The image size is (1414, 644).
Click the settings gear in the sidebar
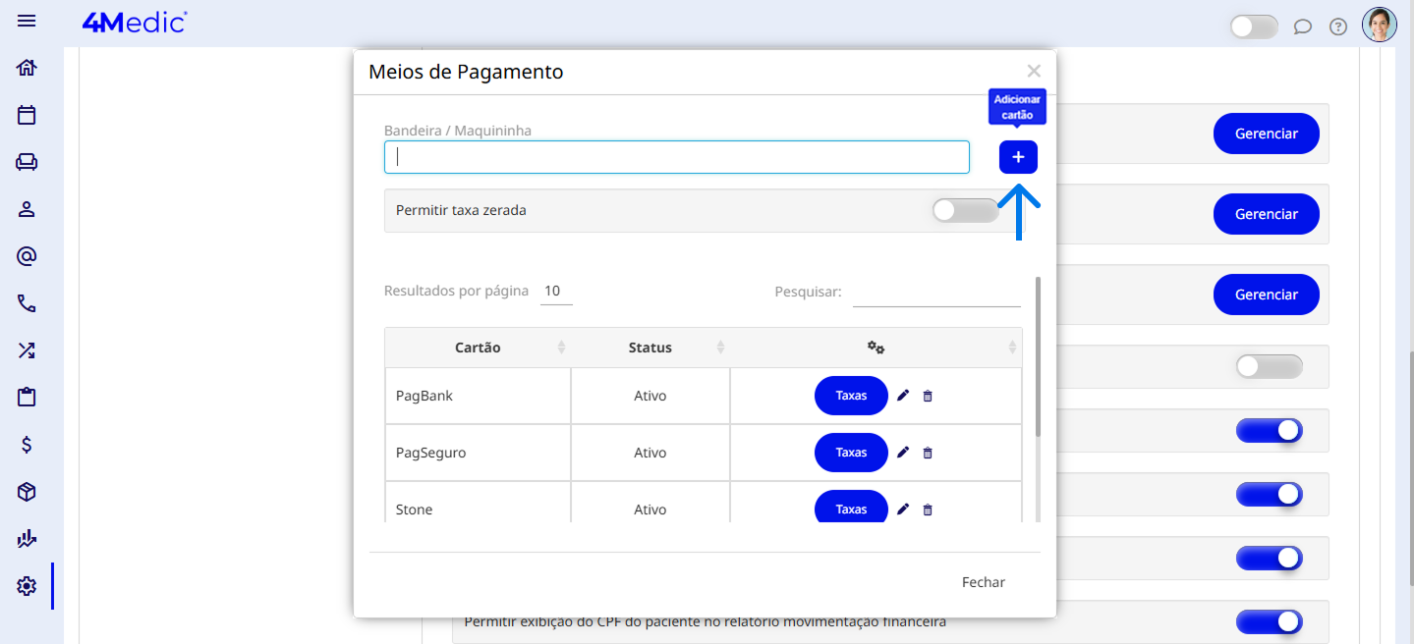[x=27, y=586]
